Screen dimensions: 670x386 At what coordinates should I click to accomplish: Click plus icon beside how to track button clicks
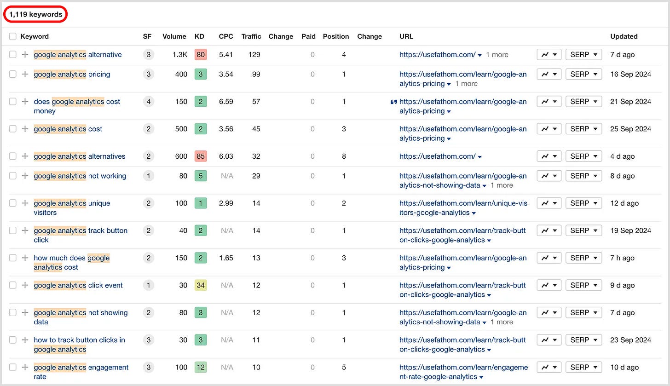(25, 340)
